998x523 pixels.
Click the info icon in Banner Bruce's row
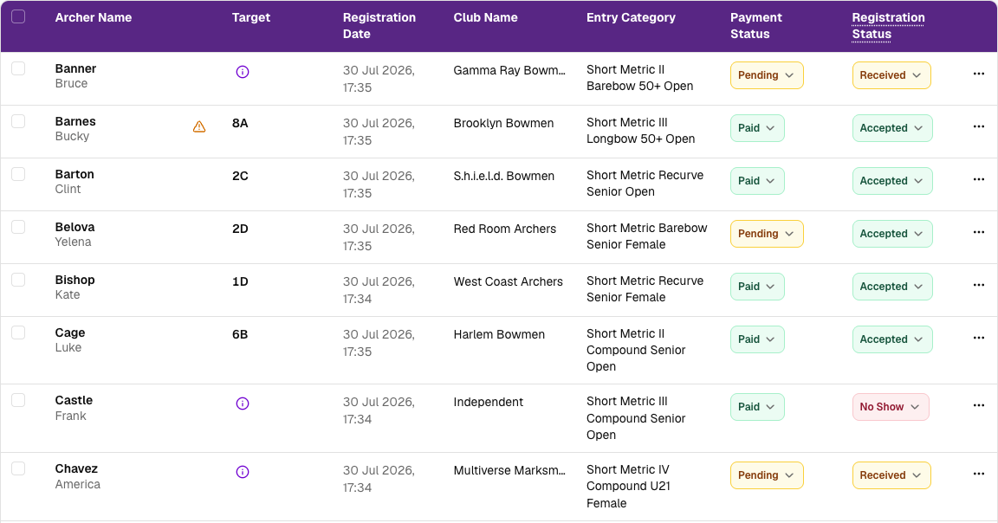tap(243, 72)
